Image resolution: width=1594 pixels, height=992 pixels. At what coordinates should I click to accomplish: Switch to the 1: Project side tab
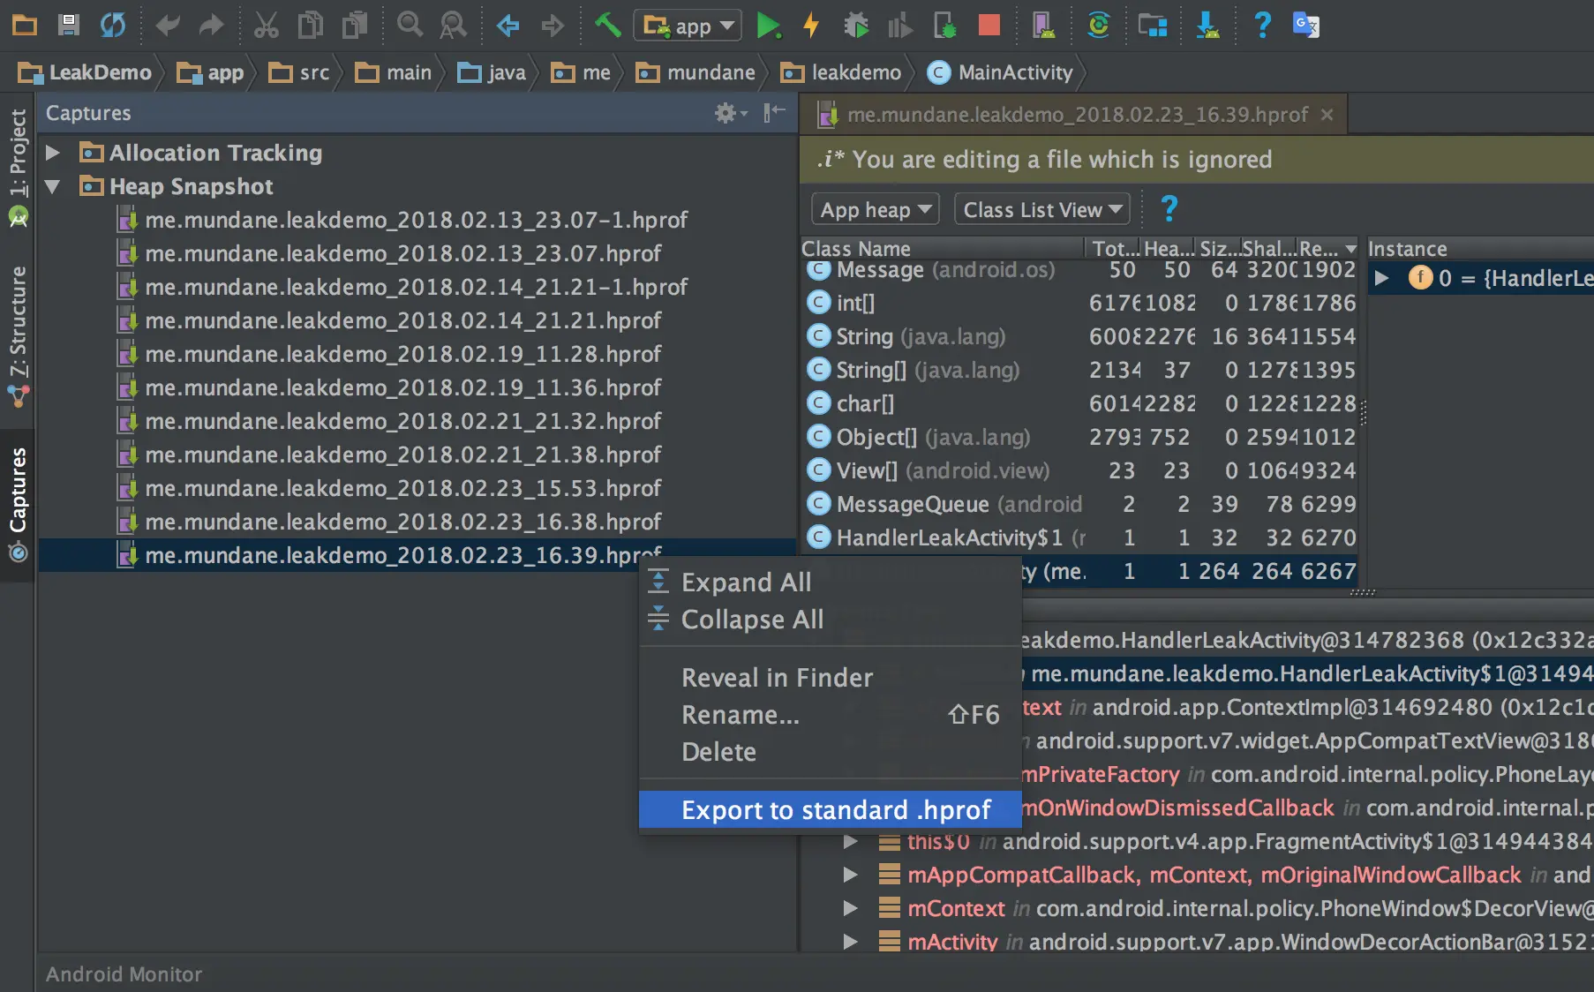point(18,166)
